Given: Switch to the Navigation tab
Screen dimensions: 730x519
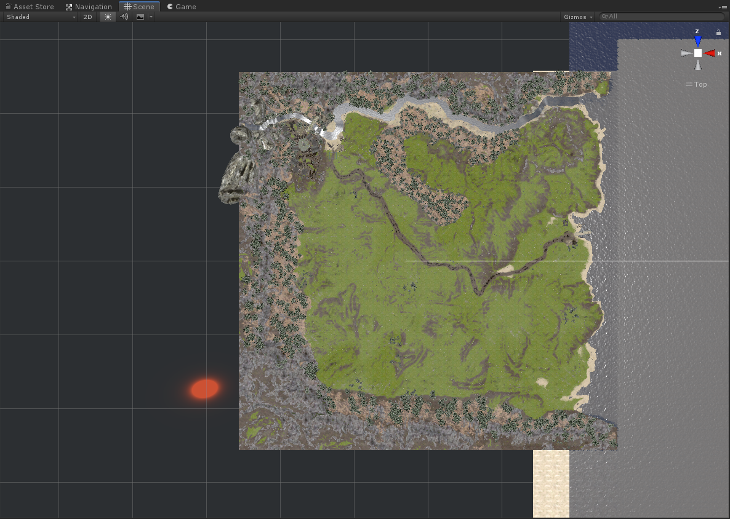Looking at the screenshot, I should (x=89, y=7).
